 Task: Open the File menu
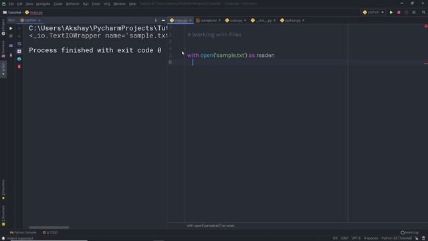pos(11,4)
